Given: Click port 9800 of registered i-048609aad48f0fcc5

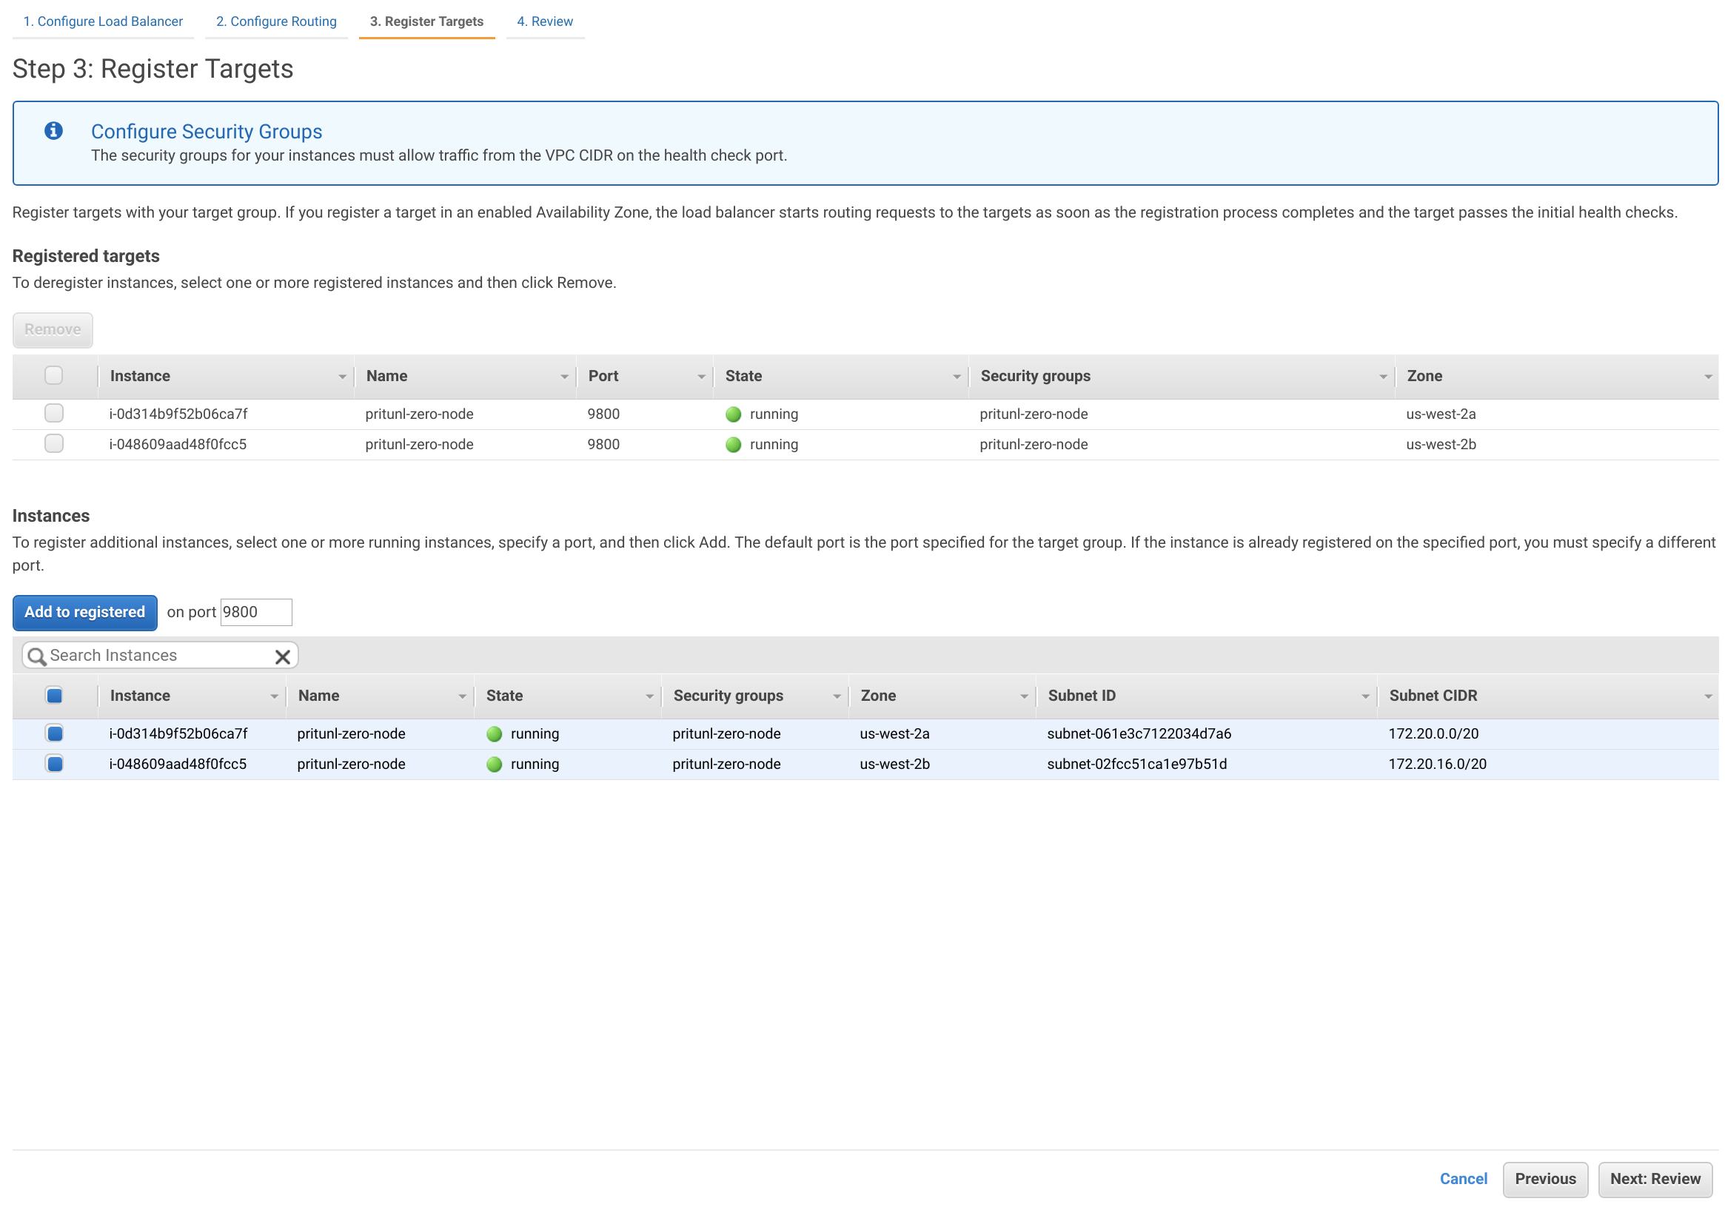Looking at the screenshot, I should [603, 444].
